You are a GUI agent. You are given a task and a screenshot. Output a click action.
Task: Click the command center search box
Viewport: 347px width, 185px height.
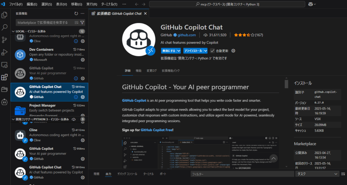point(227,4)
